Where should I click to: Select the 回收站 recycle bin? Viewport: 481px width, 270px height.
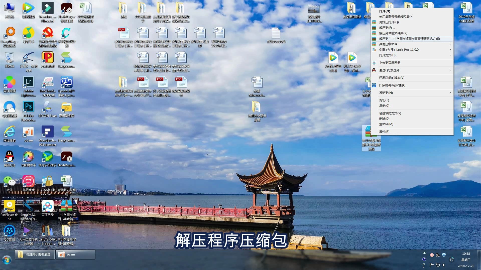(10, 60)
